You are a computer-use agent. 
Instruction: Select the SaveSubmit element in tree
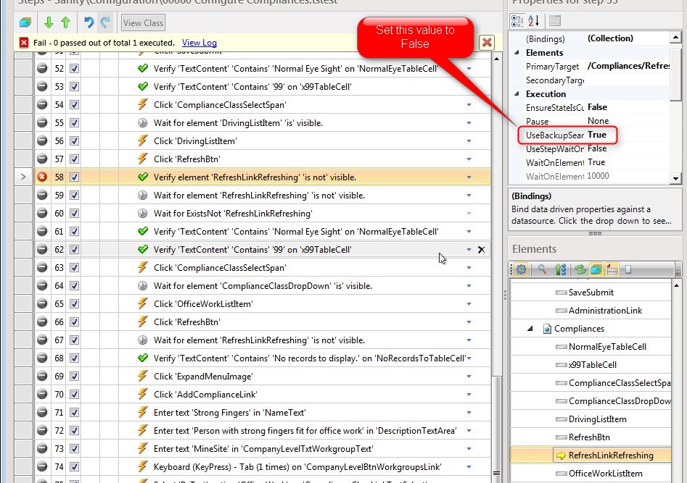591,293
